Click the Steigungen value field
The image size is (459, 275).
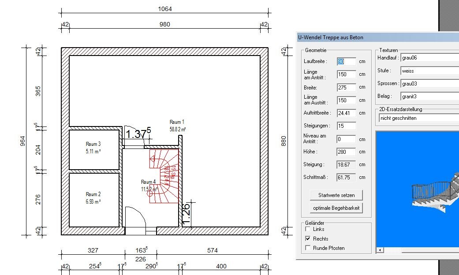click(x=346, y=126)
